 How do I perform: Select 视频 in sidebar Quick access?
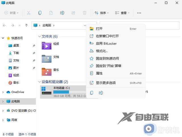point(16,75)
